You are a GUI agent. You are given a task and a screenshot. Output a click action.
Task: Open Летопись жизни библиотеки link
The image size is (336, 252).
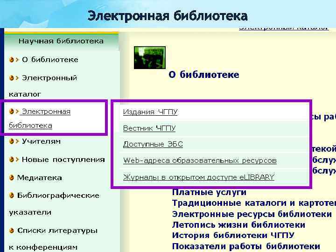point(239,225)
